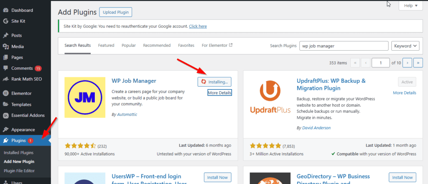
Task: Click 'Last Updated: 6 months ago' text
Action: [x=205, y=145]
